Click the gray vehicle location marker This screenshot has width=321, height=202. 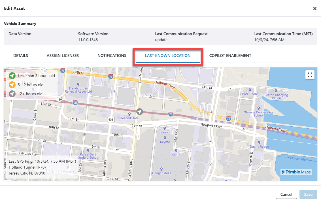point(140,111)
